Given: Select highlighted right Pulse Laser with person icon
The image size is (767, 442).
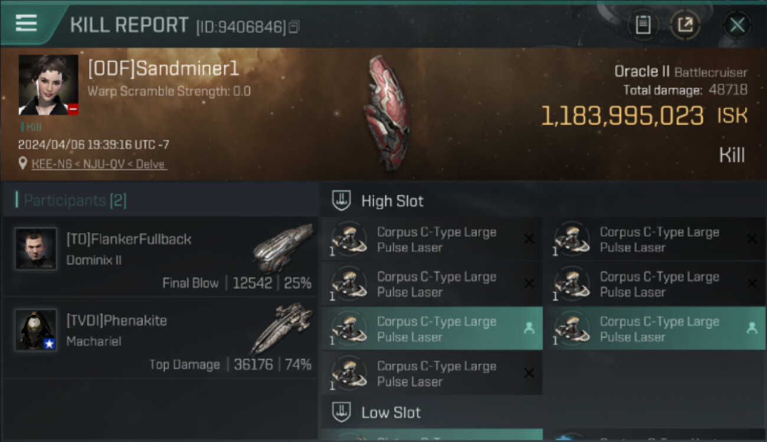Looking at the screenshot, I should (655, 329).
